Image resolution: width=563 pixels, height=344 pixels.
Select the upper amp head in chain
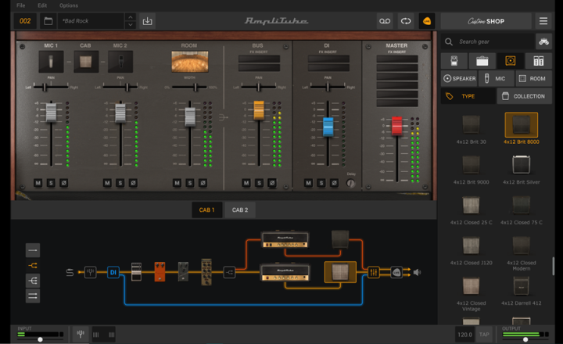point(285,239)
